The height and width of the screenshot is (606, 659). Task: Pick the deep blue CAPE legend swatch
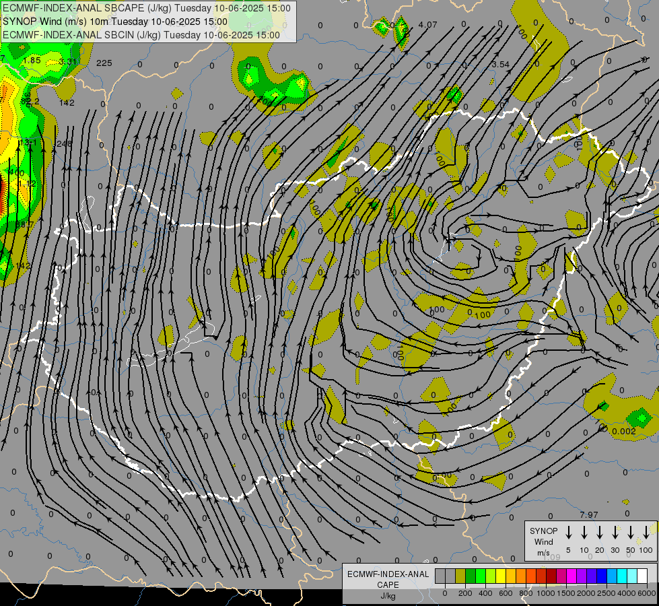[601, 576]
